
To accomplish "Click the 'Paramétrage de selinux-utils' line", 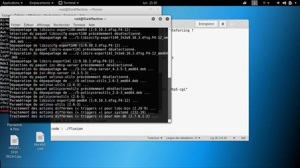I will [49, 105].
